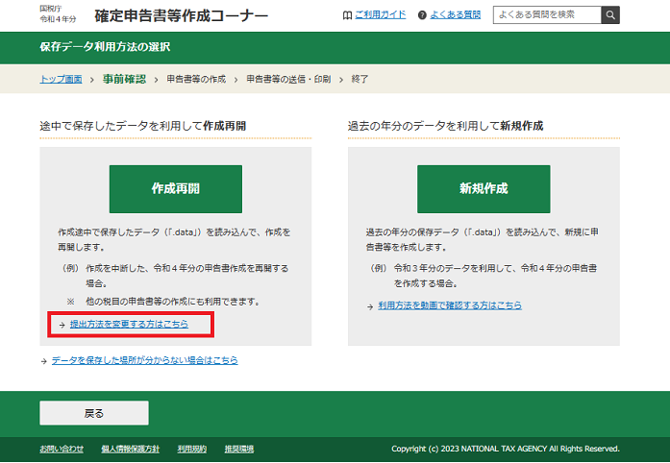Open the 推奨環境 footer link

(238, 449)
